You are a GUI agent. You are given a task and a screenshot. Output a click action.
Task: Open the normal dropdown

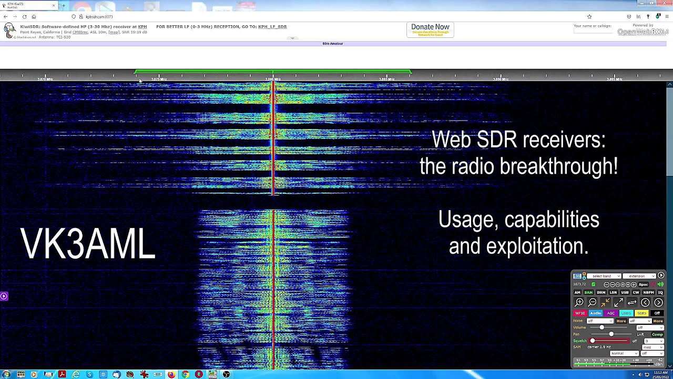[624, 354]
